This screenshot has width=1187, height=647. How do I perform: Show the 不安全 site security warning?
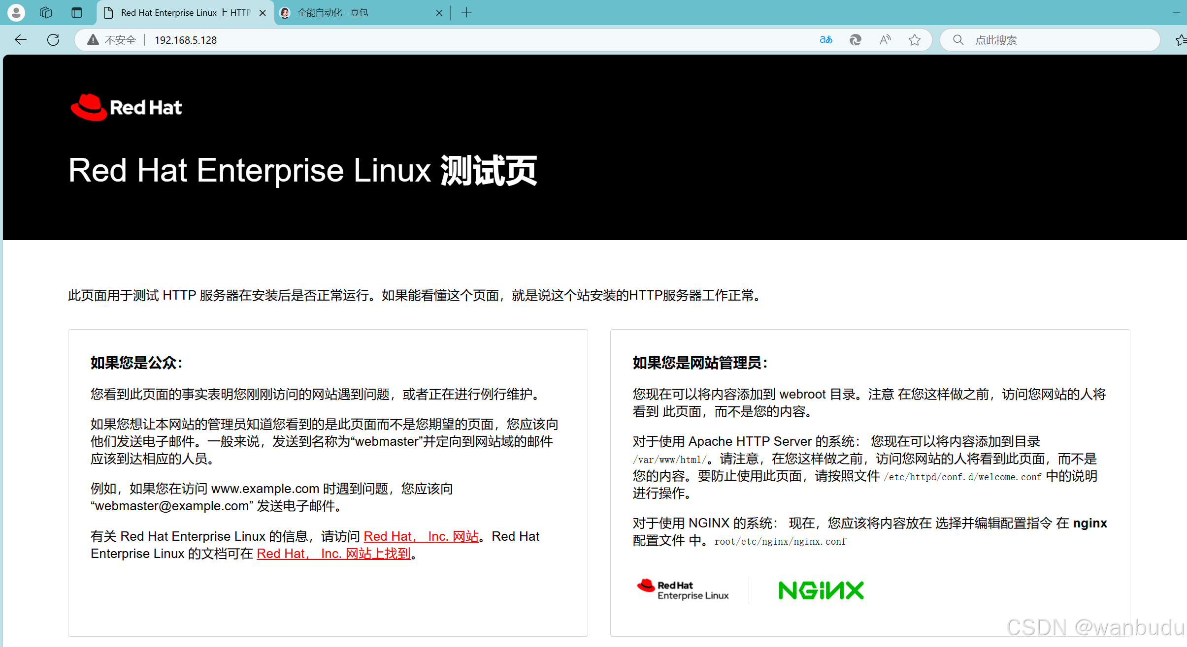(112, 40)
